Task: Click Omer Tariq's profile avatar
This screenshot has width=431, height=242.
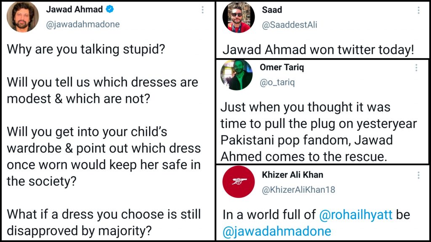Action: (x=237, y=75)
